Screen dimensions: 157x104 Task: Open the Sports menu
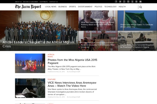72,7
